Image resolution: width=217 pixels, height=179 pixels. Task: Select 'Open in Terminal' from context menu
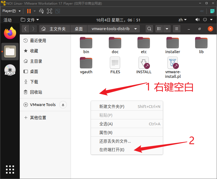point(112,150)
